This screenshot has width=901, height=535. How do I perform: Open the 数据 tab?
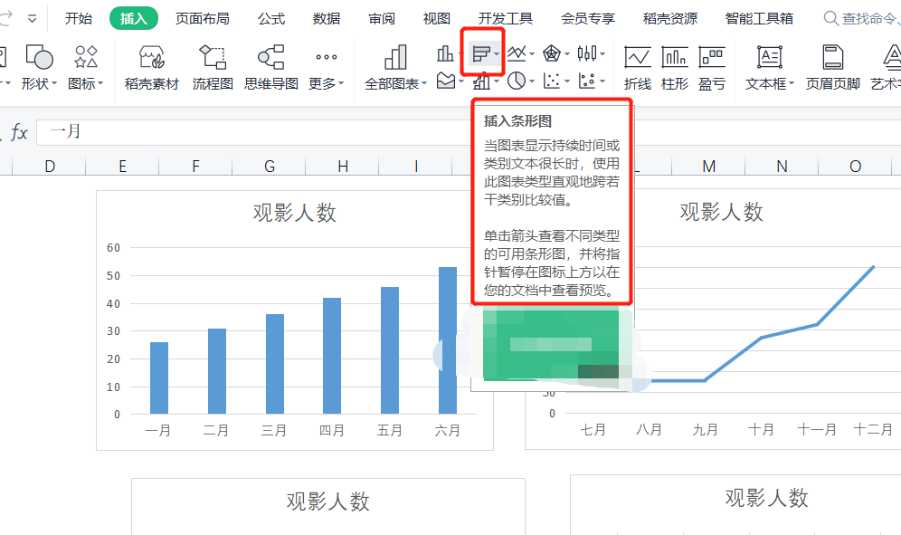(x=327, y=18)
